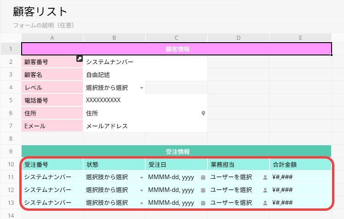
Task: Expand the レベル dropdown arrow
Action: [x=141, y=88]
